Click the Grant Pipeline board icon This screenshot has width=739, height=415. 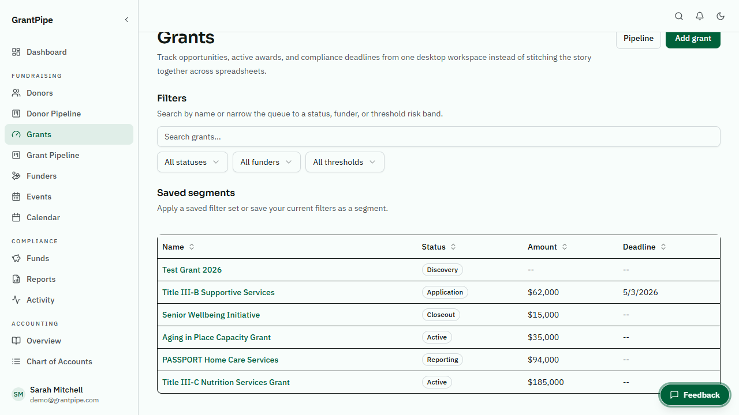[x=16, y=155]
